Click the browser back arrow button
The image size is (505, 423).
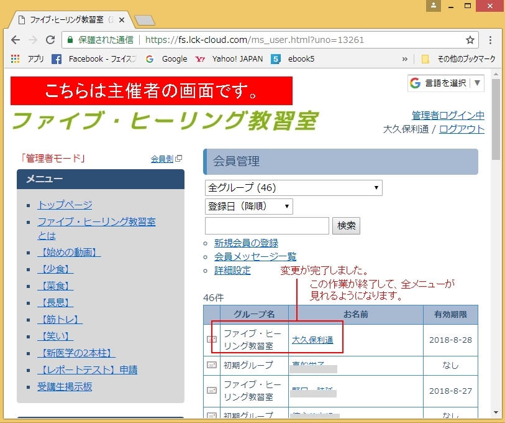[16, 40]
